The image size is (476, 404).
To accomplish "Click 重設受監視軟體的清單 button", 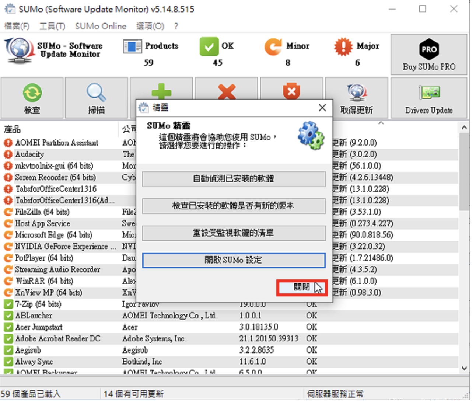I will (234, 233).
